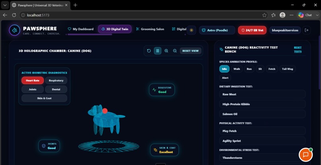
Task: Select the Fetch animation profile
Action: coord(272,69)
